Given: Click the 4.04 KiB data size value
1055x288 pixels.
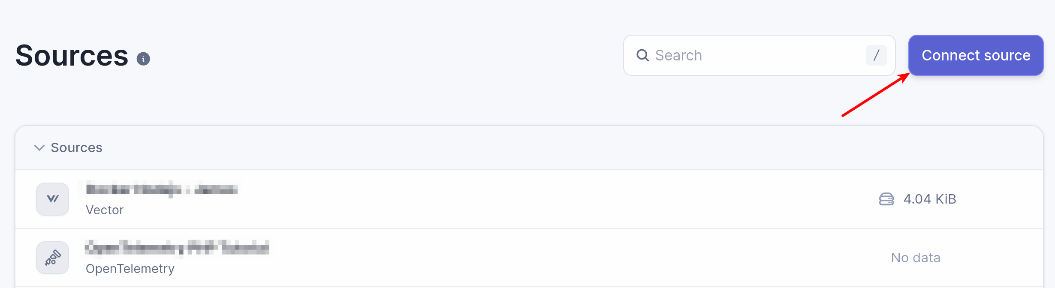Looking at the screenshot, I should [929, 199].
